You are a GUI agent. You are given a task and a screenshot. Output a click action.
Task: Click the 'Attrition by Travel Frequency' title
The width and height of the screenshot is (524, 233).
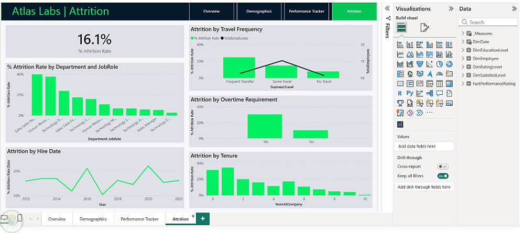pos(226,29)
